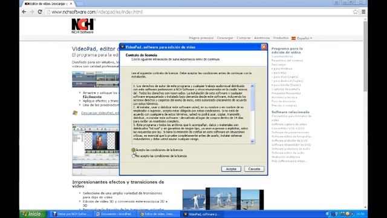Open 'Asistencia' in the top navigation
This screenshot has width=387, height=218.
click(x=262, y=38)
